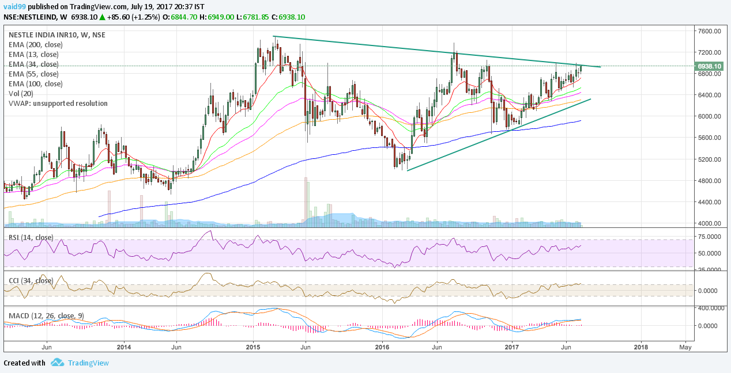Image resolution: width=731 pixels, height=373 pixels.
Task: Click the 4400.00 price axis label
Action: [x=711, y=202]
